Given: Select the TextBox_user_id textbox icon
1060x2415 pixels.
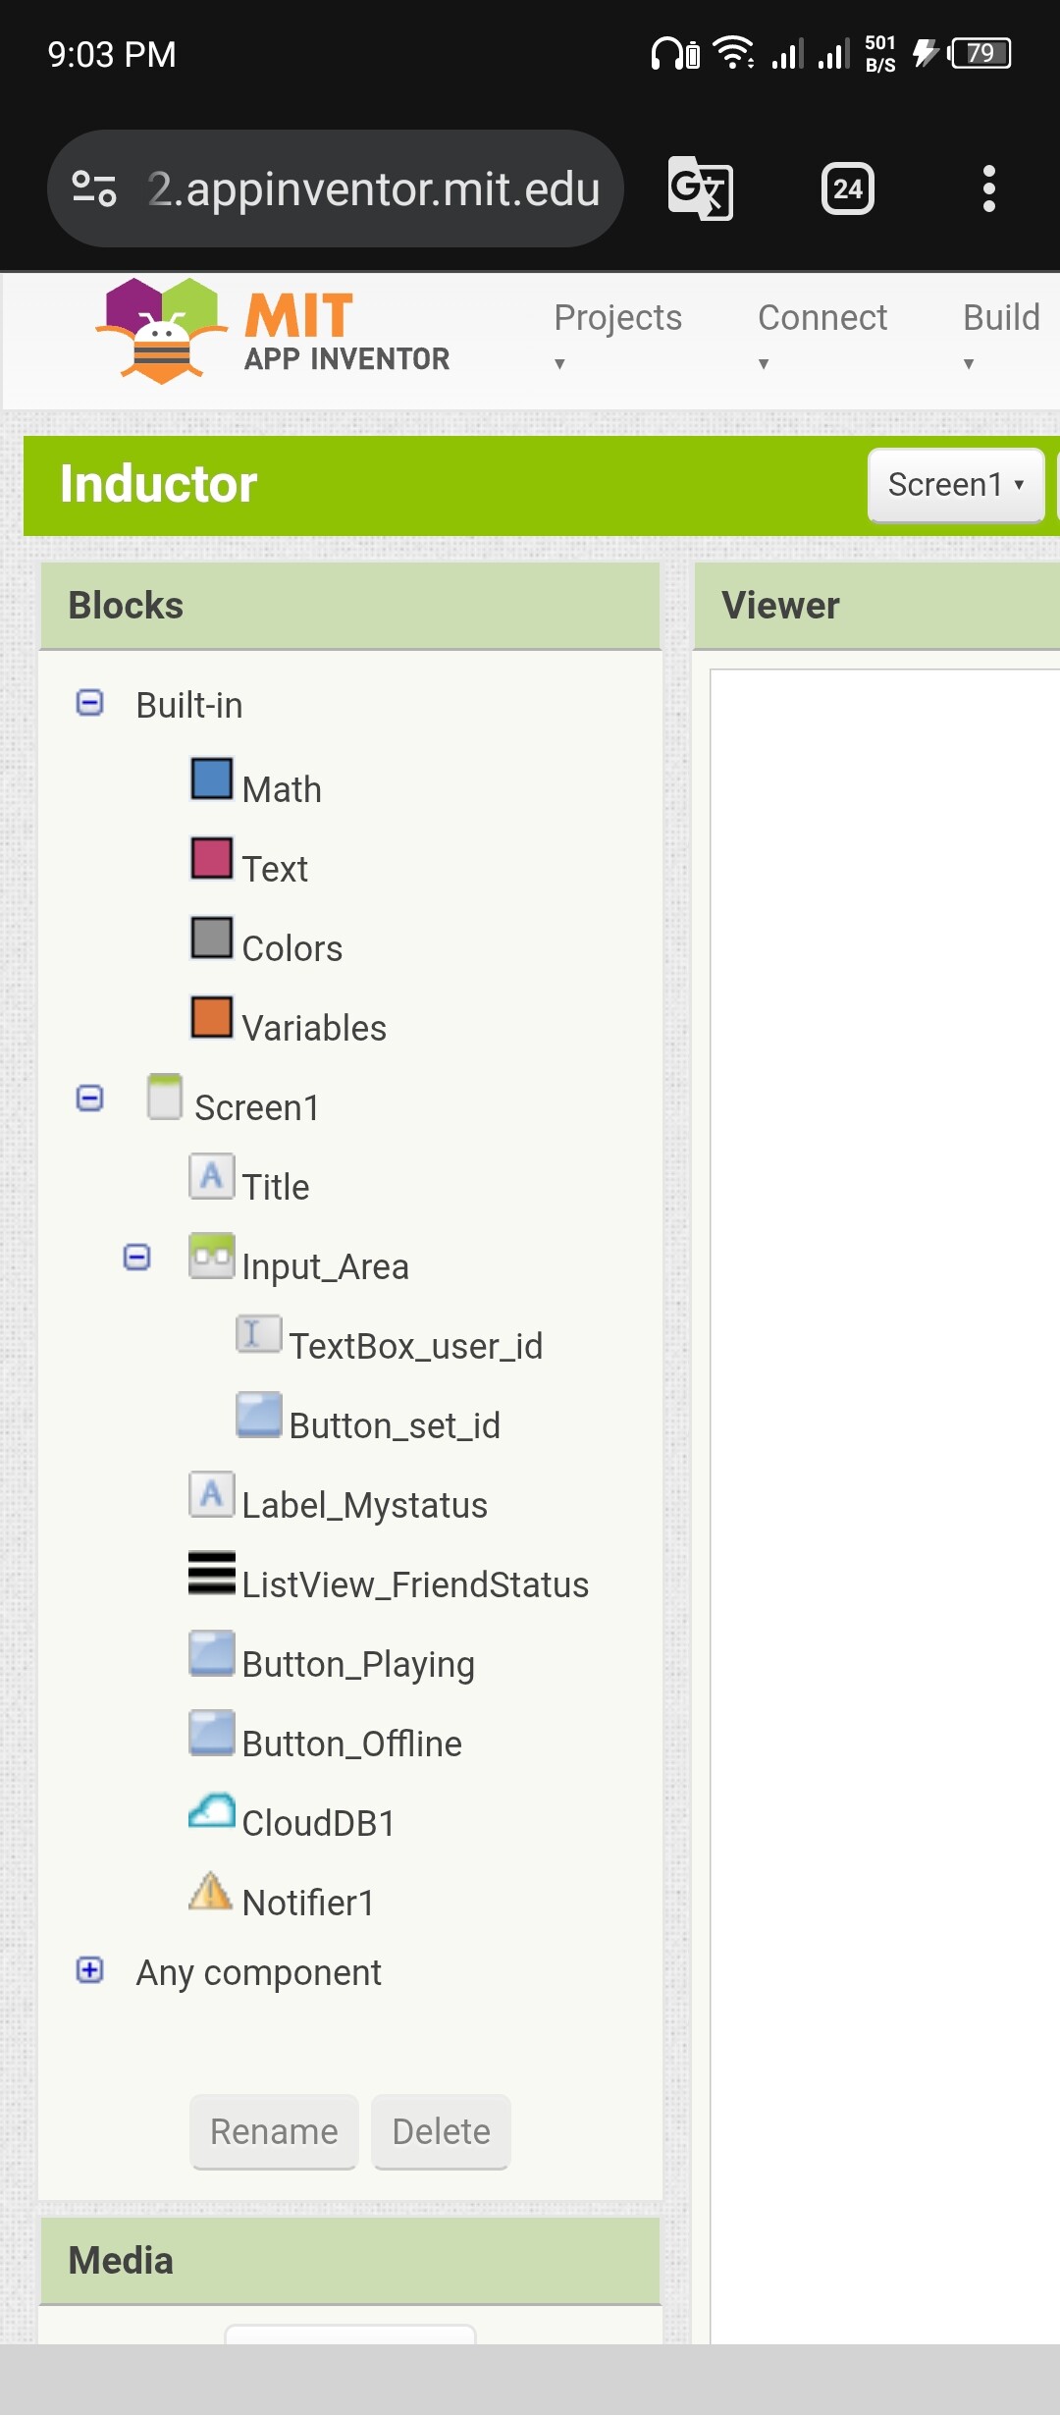Looking at the screenshot, I should (258, 1335).
